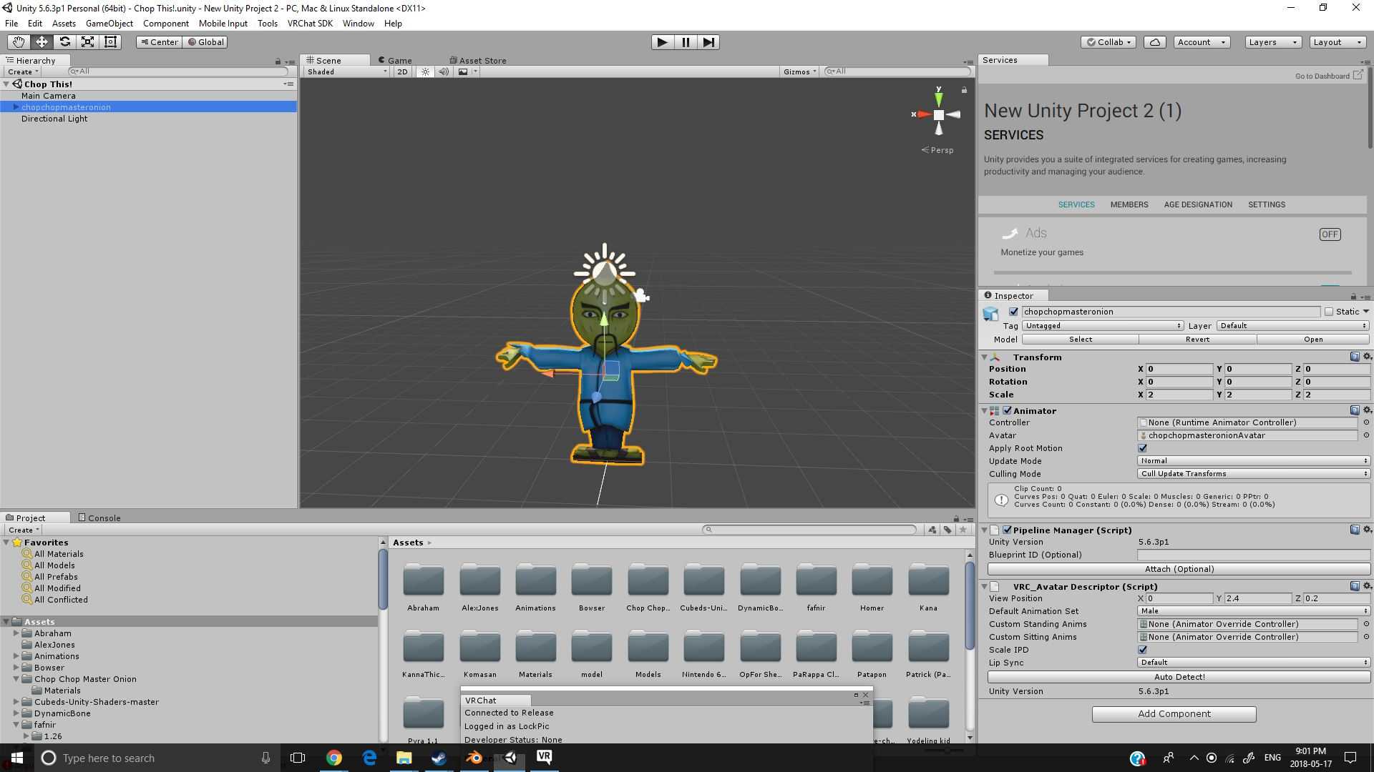Viewport: 1374px width, 772px height.
Task: Click the Add Component button
Action: [x=1174, y=713]
